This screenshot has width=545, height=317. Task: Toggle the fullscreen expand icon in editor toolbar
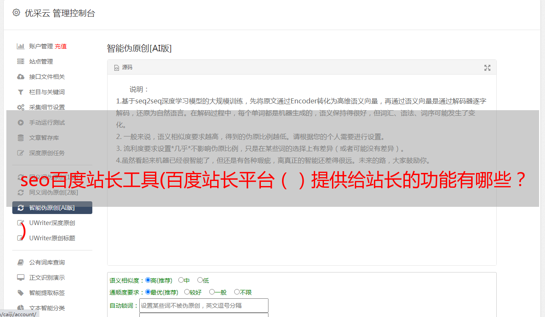click(x=487, y=68)
